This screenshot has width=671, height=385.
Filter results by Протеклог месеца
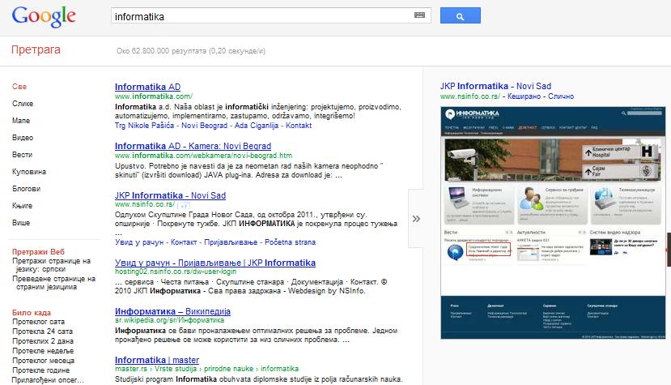[x=43, y=361]
